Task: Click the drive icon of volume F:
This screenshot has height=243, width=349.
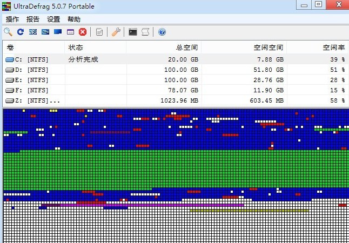Action: [10, 90]
